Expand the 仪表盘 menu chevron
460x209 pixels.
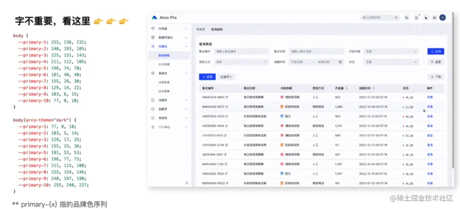186,29
